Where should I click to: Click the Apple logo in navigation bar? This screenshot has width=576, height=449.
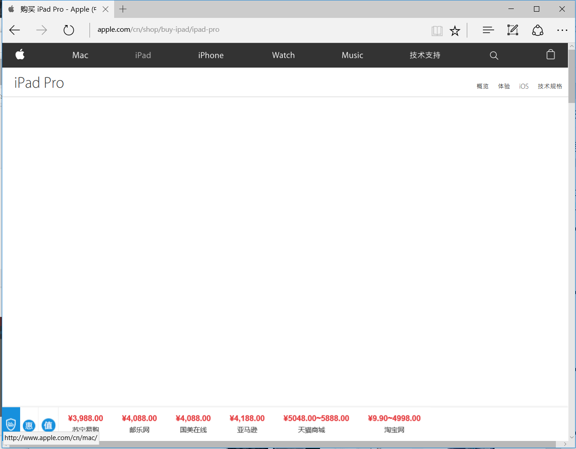pos(20,55)
